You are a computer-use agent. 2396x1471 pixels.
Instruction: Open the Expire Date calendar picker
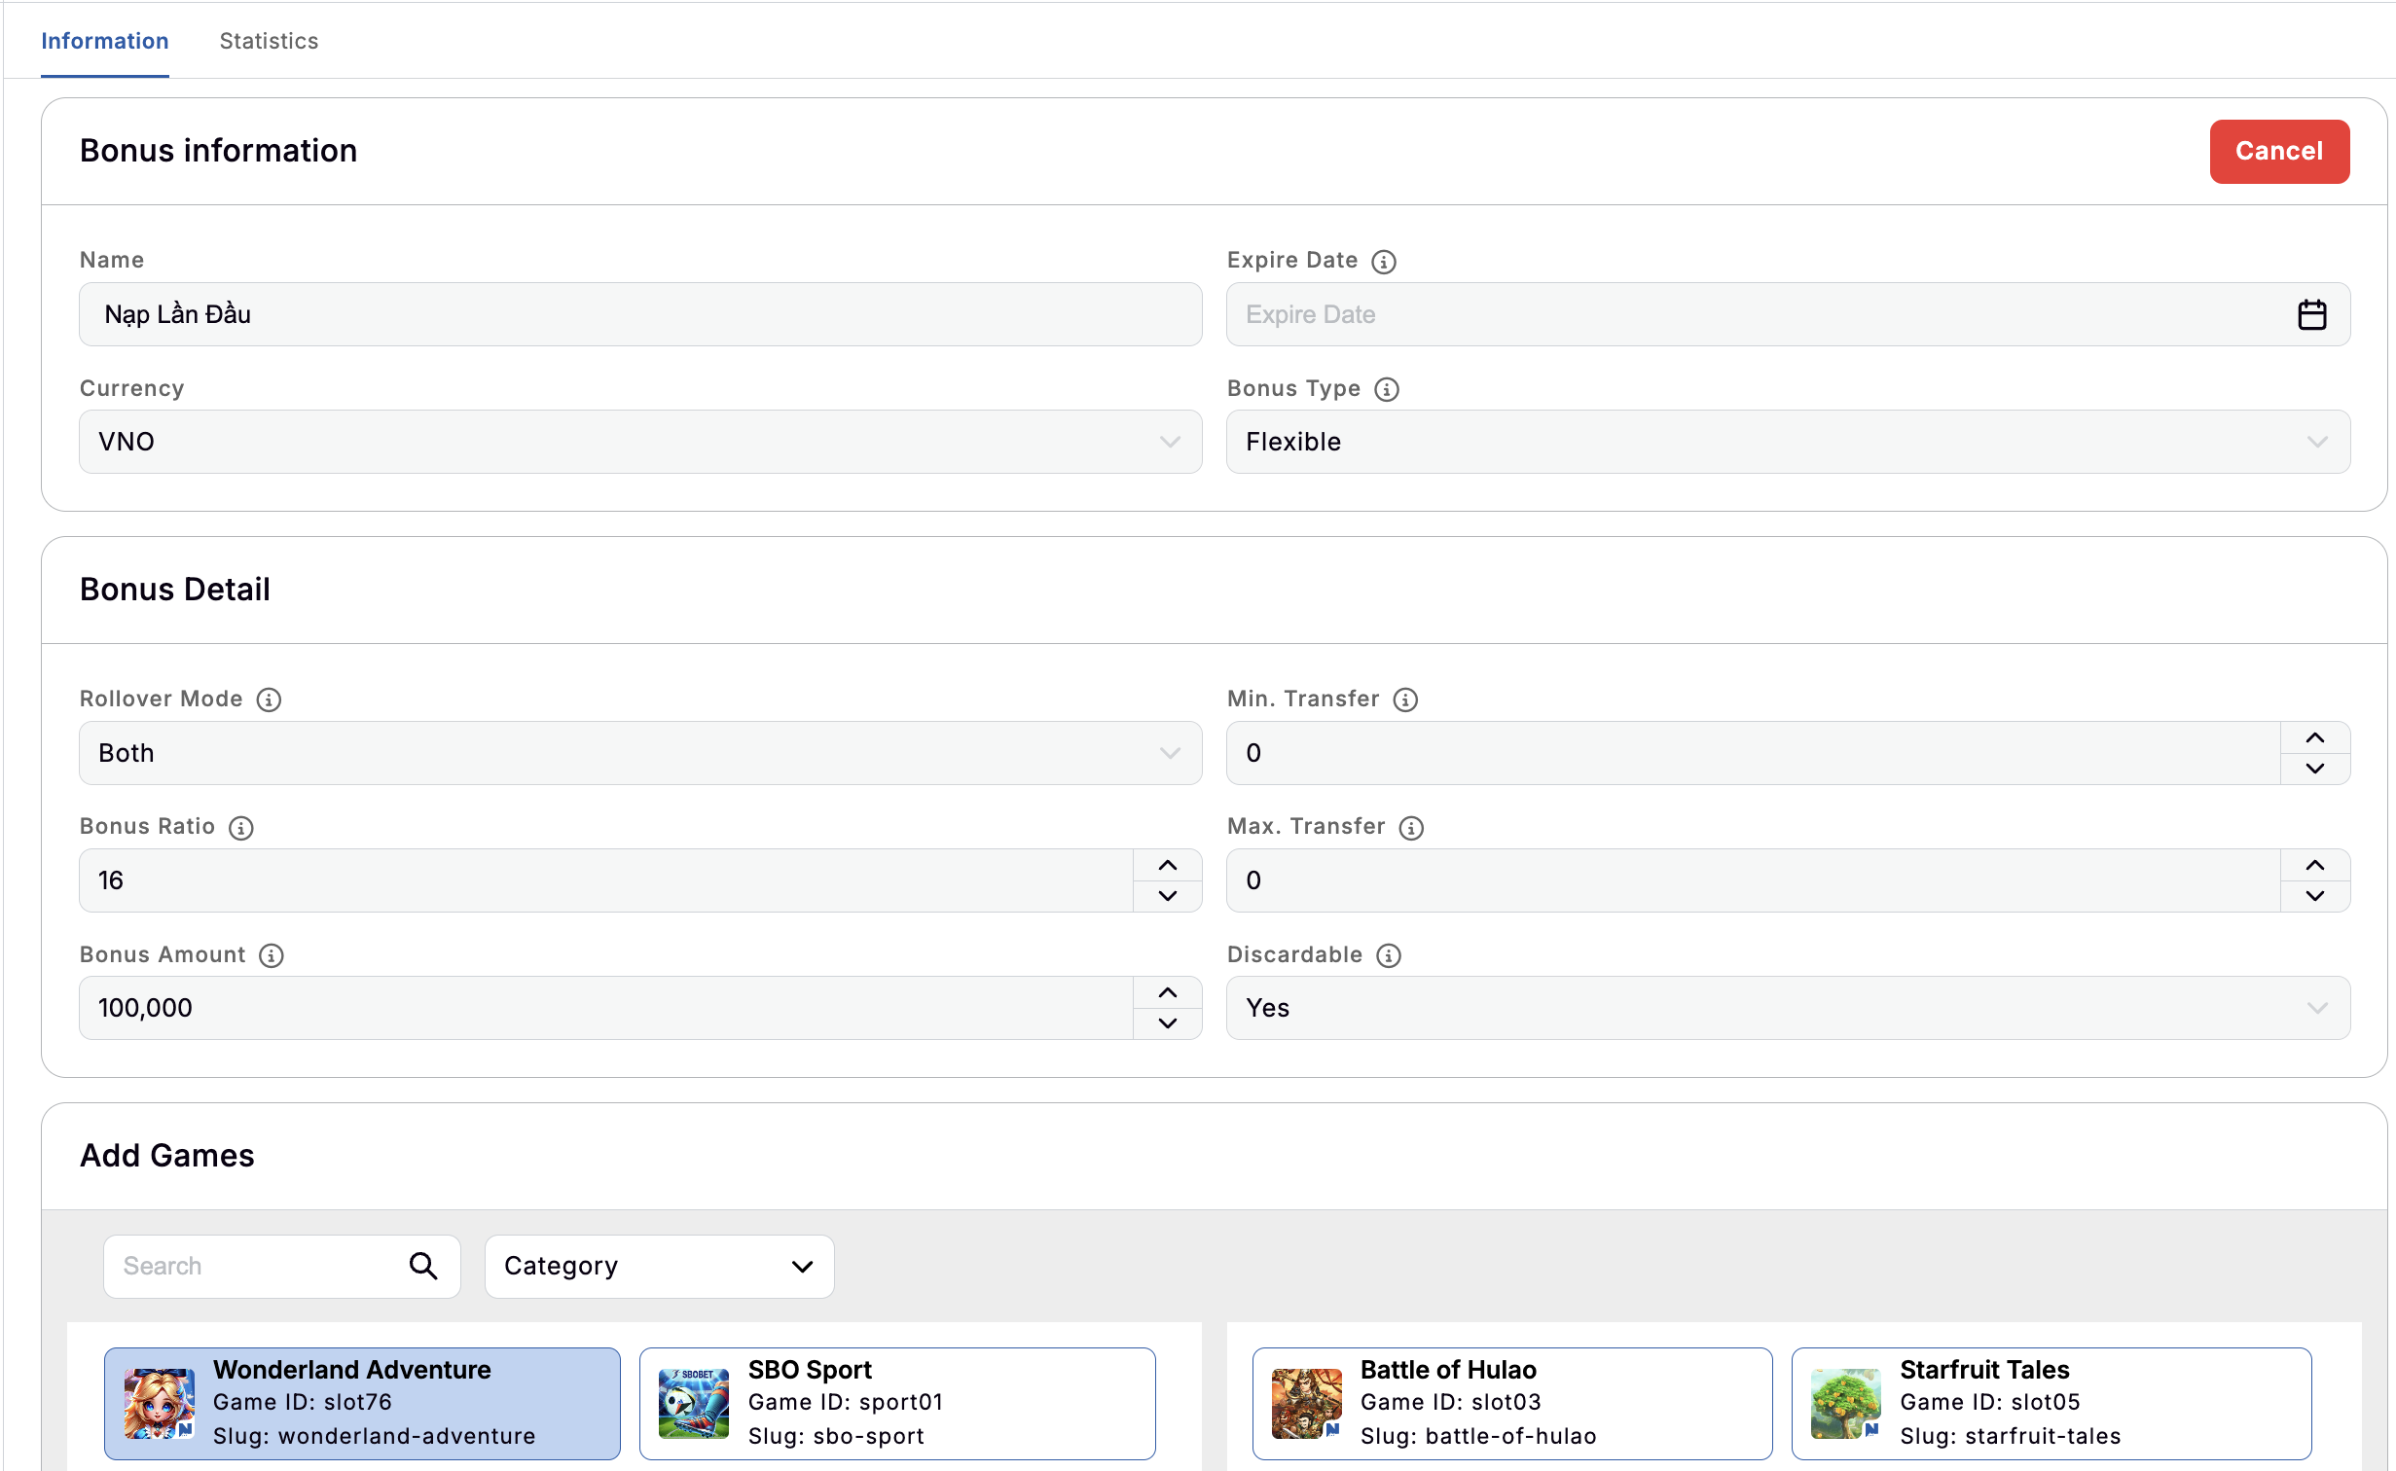[x=2313, y=314]
